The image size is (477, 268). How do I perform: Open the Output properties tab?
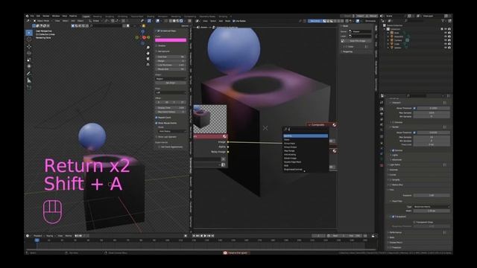pyautogui.click(x=382, y=114)
